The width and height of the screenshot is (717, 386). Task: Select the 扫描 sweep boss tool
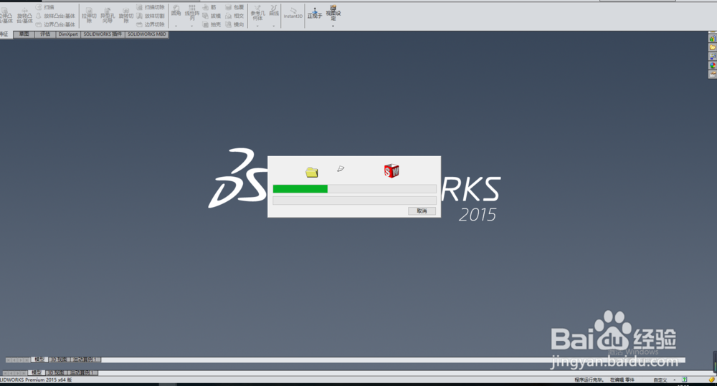(44, 7)
